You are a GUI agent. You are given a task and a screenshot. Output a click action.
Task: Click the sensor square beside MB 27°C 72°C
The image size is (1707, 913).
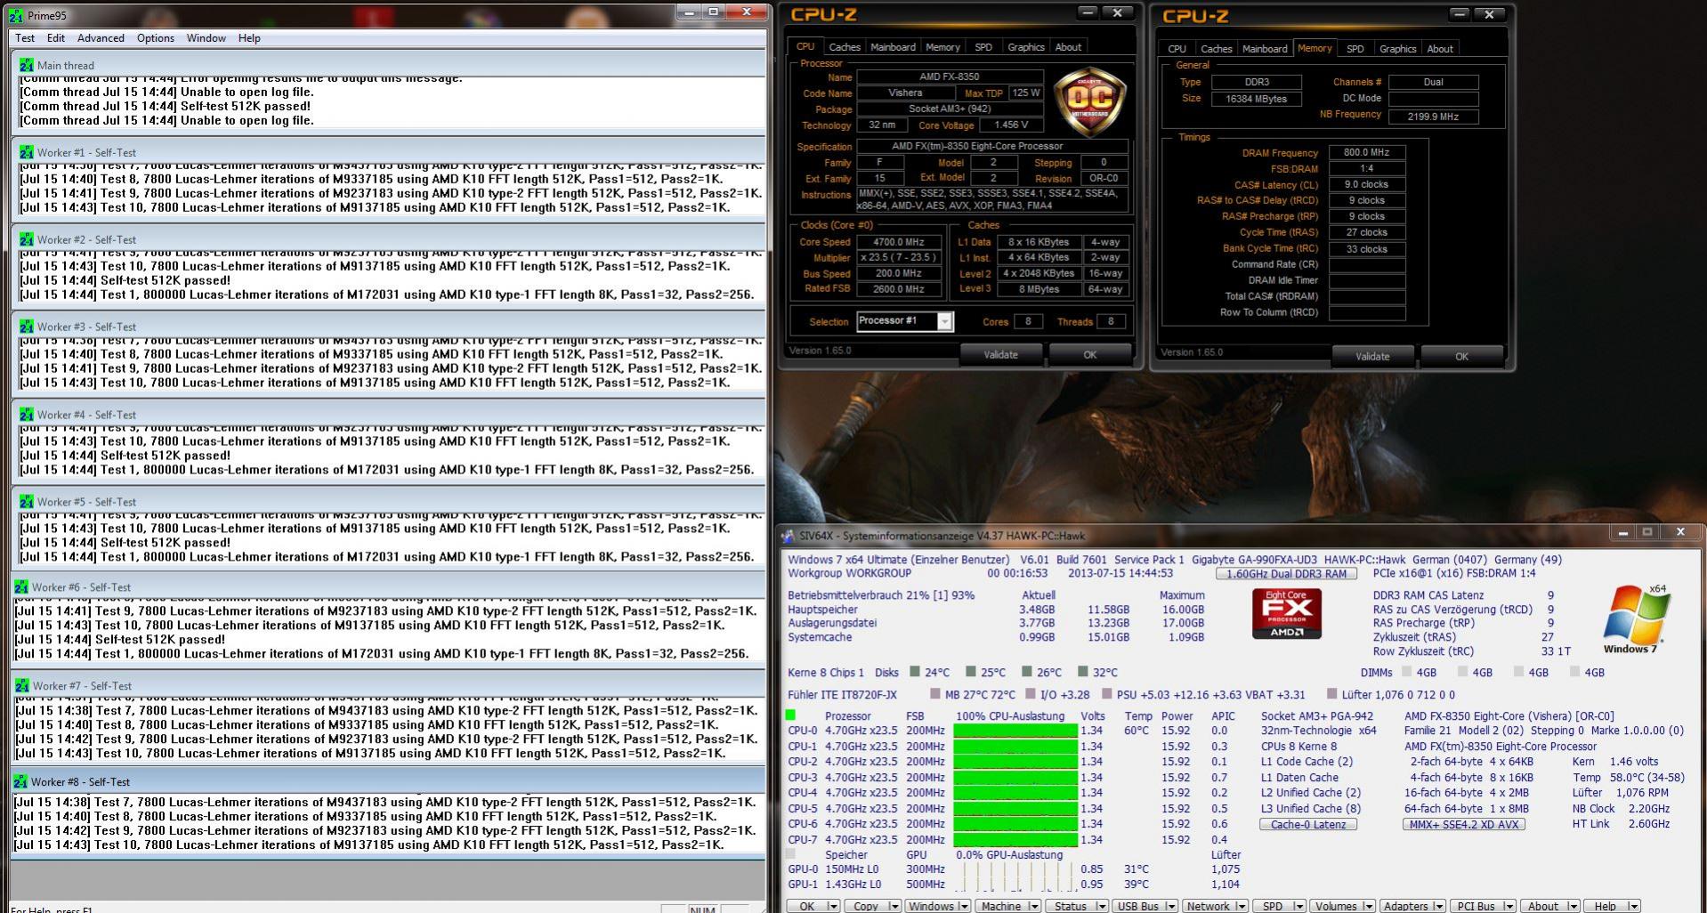934,694
